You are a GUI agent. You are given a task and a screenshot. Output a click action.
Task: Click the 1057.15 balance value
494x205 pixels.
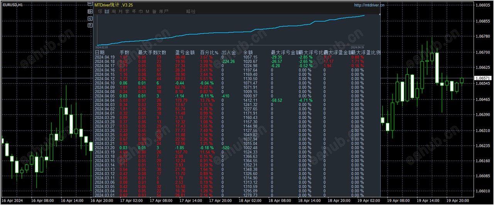(250, 57)
